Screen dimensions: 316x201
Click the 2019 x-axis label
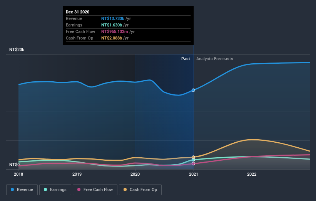tap(77, 174)
